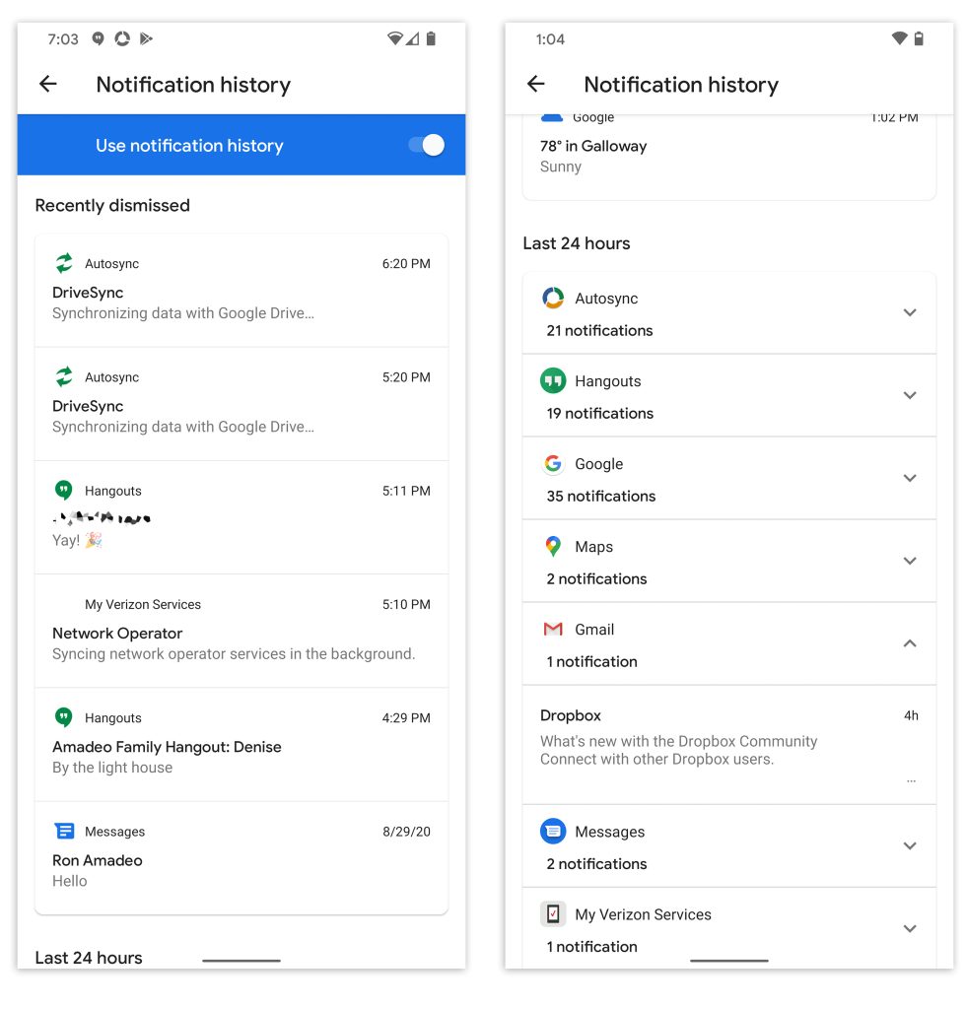This screenshot has width=966, height=1009.
Task: Go back using the arrow in the right screen
Action: [x=536, y=84]
